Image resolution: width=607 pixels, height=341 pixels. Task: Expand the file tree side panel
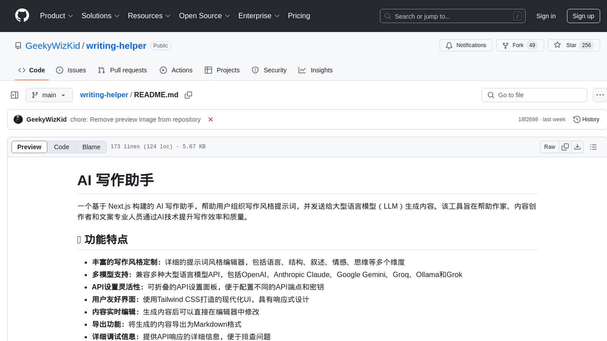point(15,95)
